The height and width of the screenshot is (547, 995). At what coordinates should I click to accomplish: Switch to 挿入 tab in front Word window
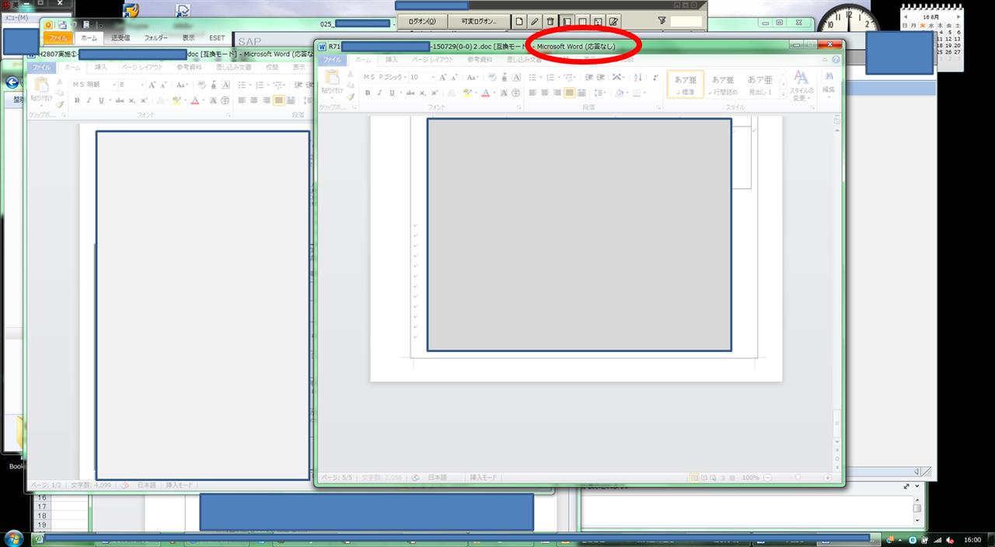point(391,60)
